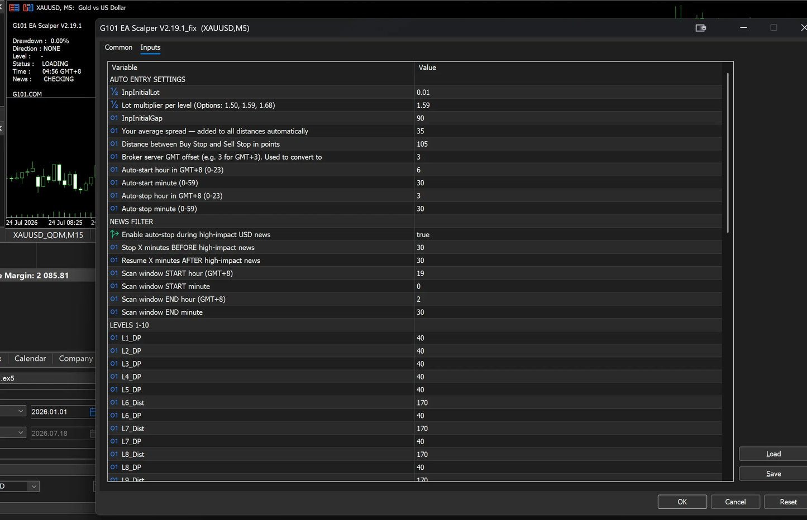Click the window pin icon in title bar
The width and height of the screenshot is (807, 520).
tap(700, 28)
